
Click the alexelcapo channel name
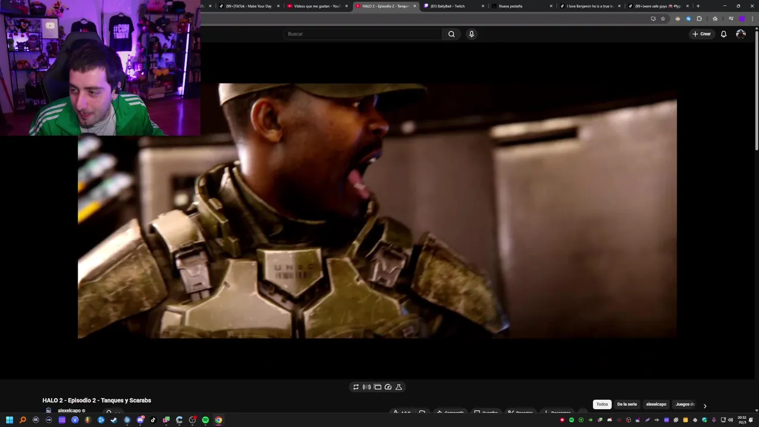point(69,410)
